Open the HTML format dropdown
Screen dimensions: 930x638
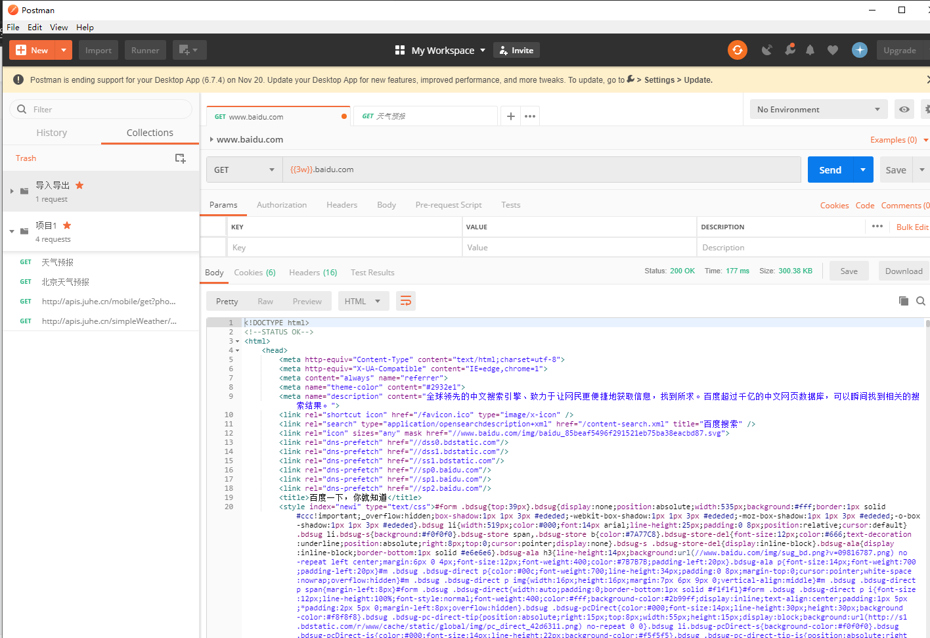coord(363,301)
